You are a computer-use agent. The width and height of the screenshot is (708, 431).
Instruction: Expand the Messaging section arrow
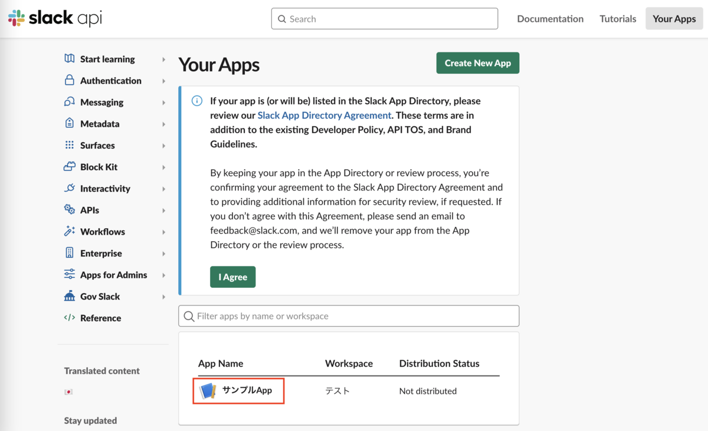pos(164,103)
